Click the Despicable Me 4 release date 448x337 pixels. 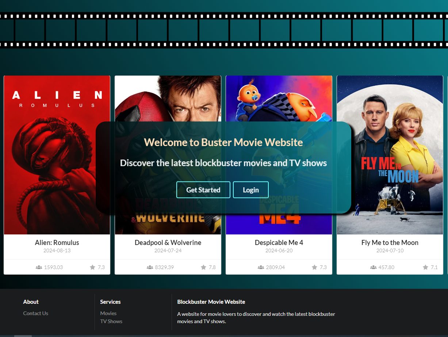279,250
